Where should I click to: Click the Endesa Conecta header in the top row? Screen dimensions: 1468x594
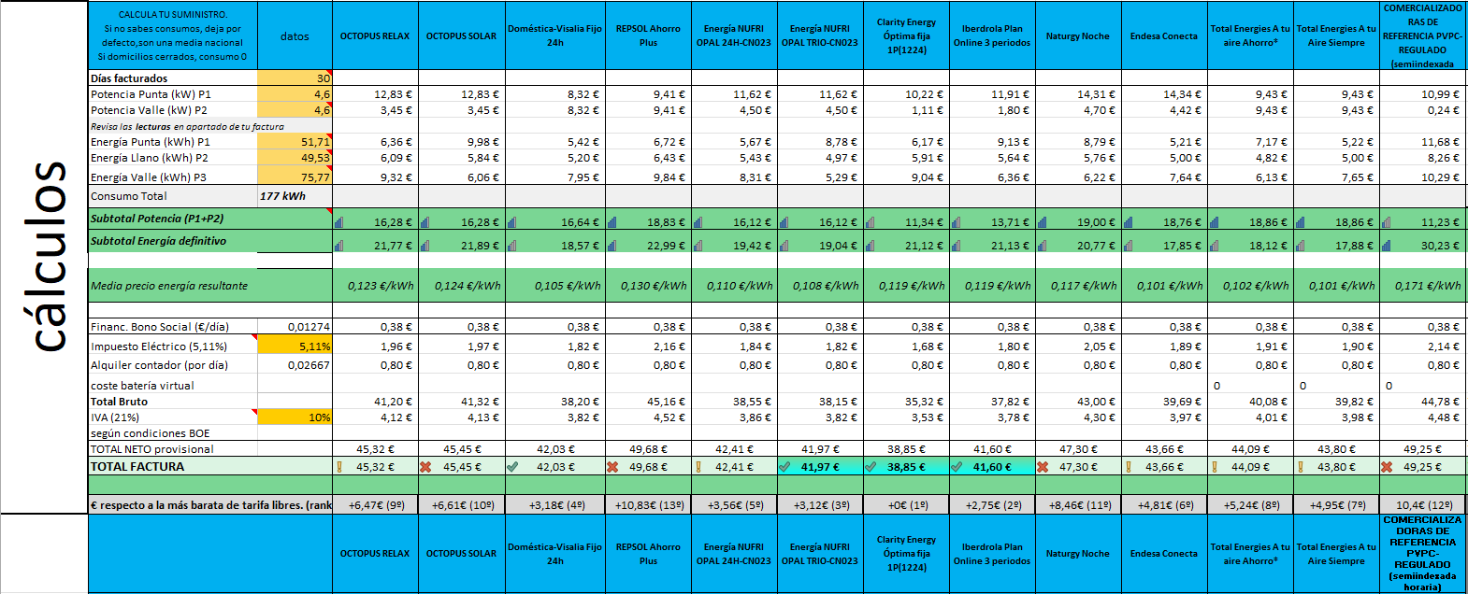point(1164,36)
